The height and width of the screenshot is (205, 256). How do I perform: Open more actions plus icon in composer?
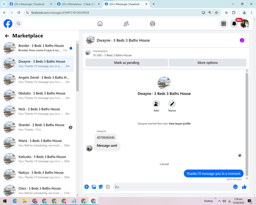coord(87,187)
